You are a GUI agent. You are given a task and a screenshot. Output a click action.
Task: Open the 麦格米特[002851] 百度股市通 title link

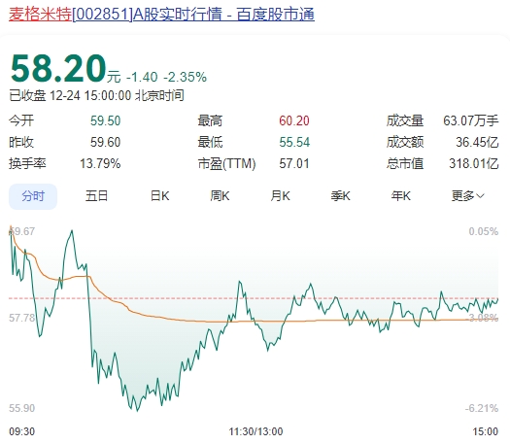(x=161, y=15)
